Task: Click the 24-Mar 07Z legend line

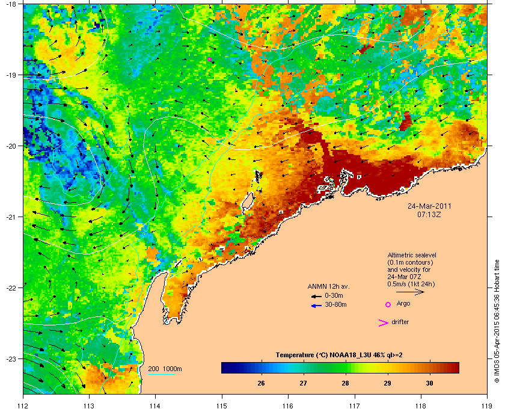Action: pyautogui.click(x=404, y=277)
